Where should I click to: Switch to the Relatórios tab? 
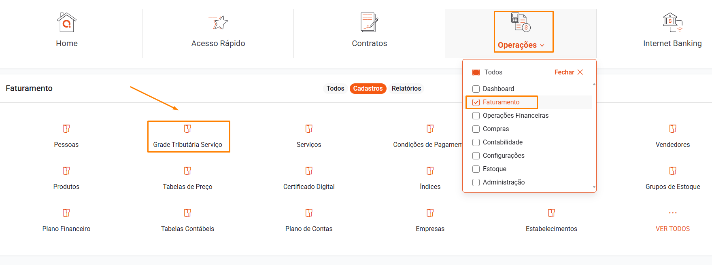point(406,89)
